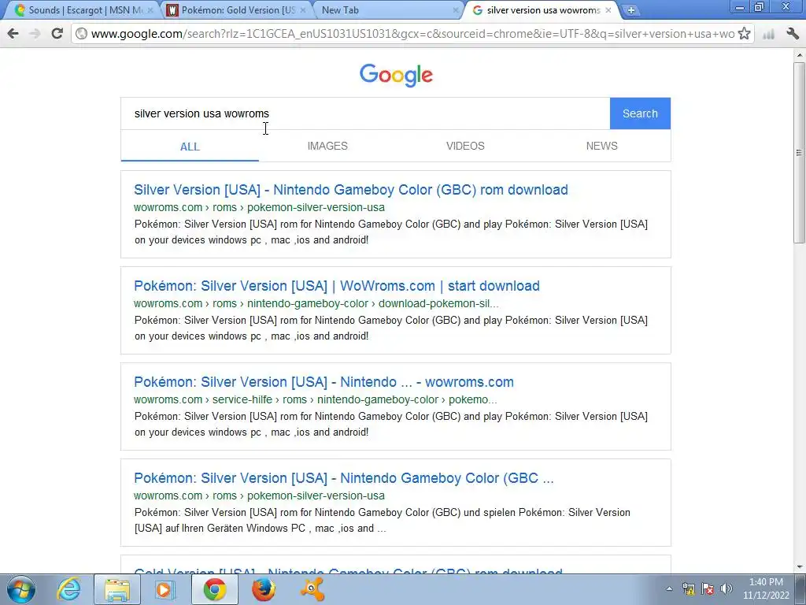Bookmark this page with the star icon
The height and width of the screenshot is (605, 806).
click(x=743, y=34)
